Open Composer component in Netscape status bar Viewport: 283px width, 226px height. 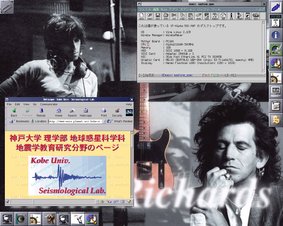point(130,201)
